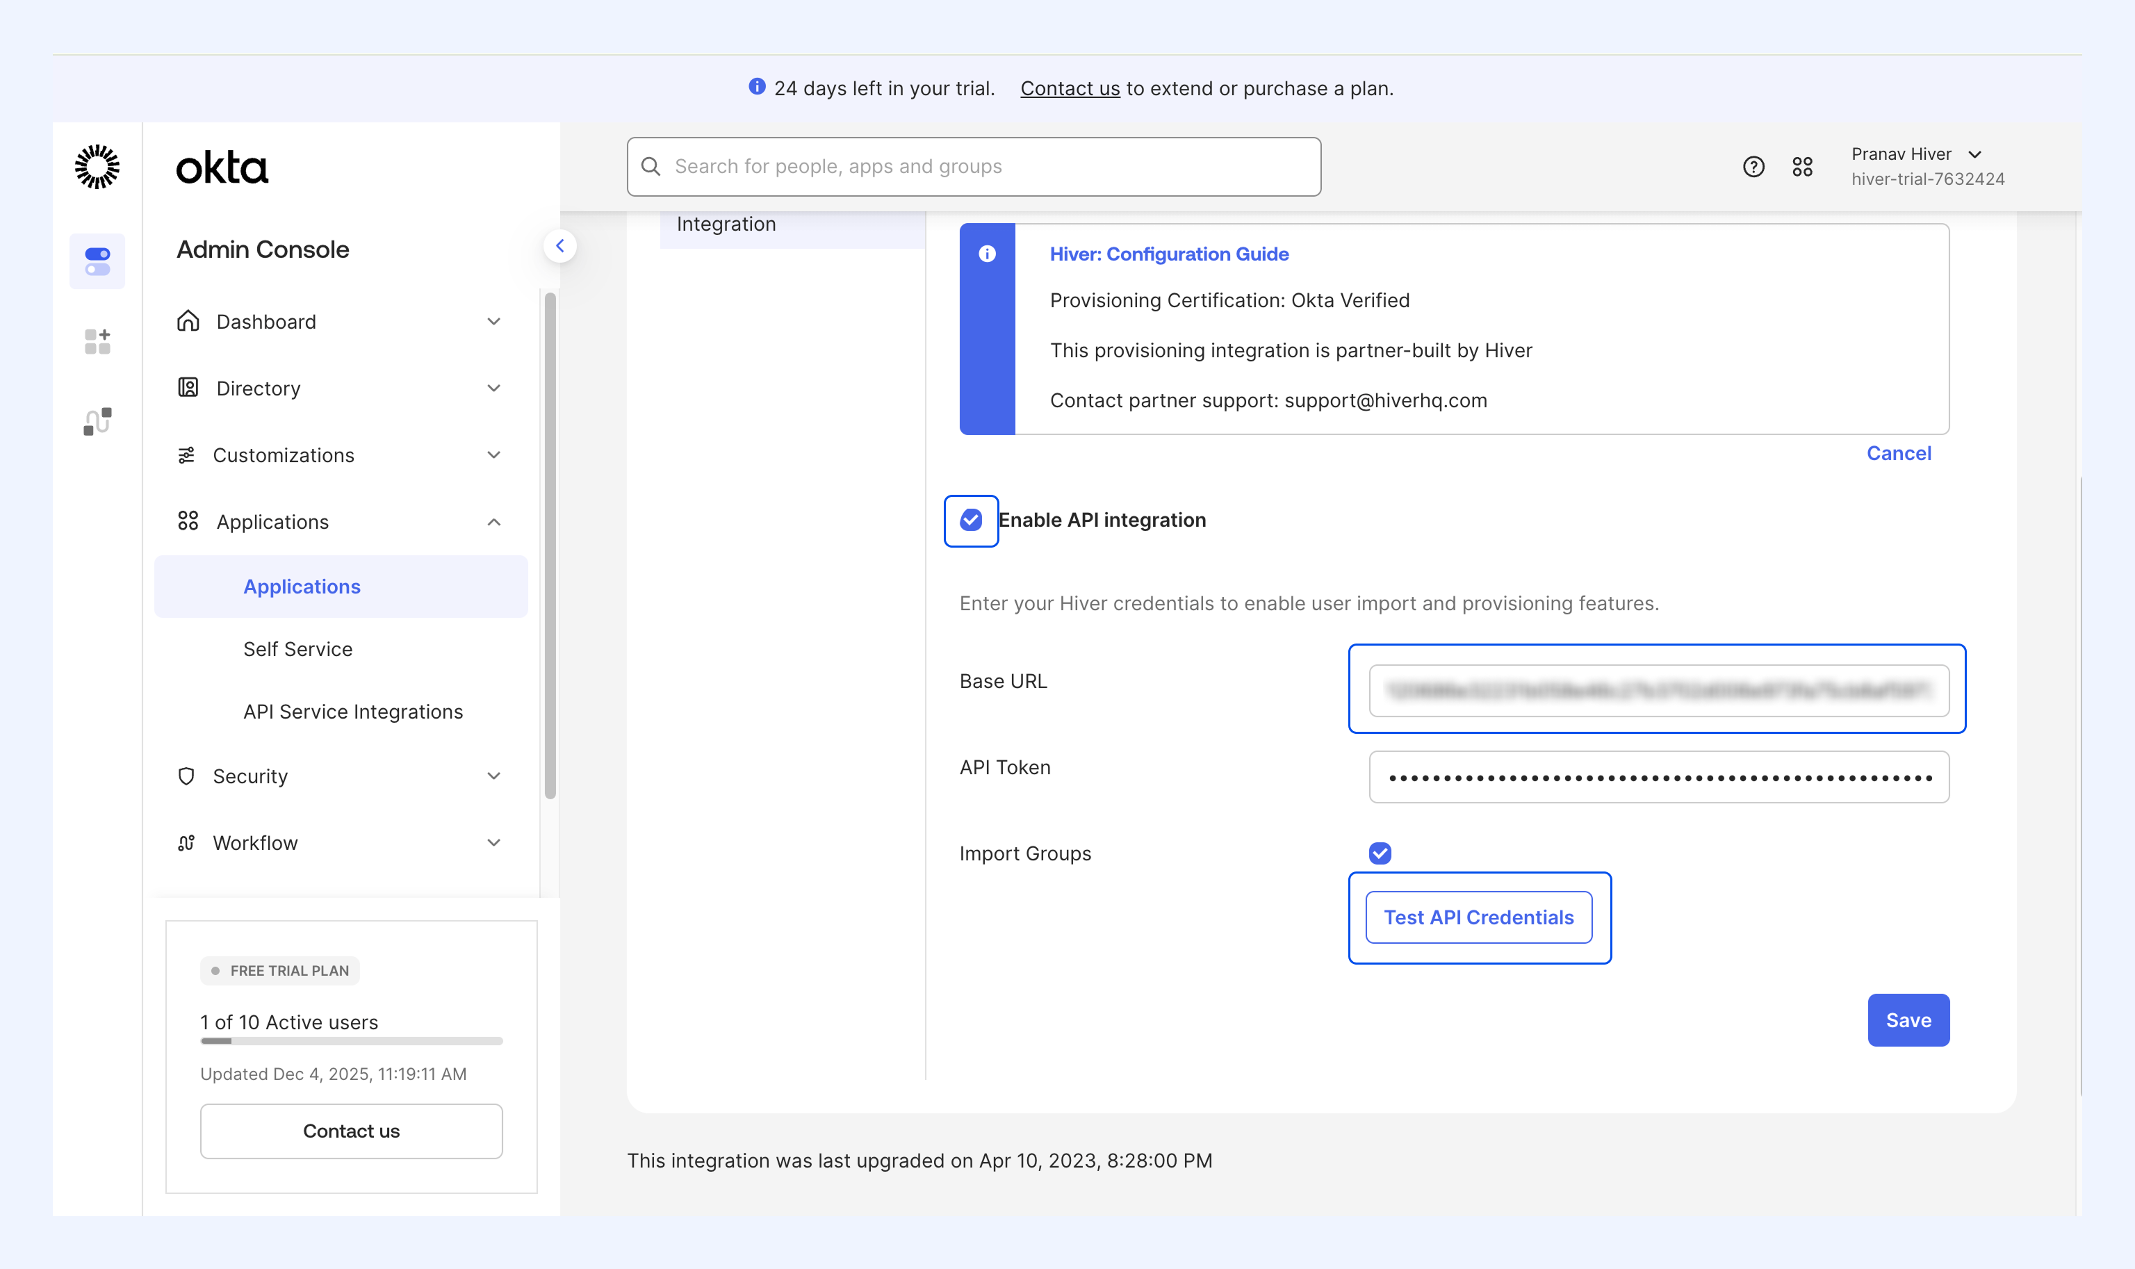
Task: Open Hiver: Configuration Guide link
Action: coord(1169,254)
